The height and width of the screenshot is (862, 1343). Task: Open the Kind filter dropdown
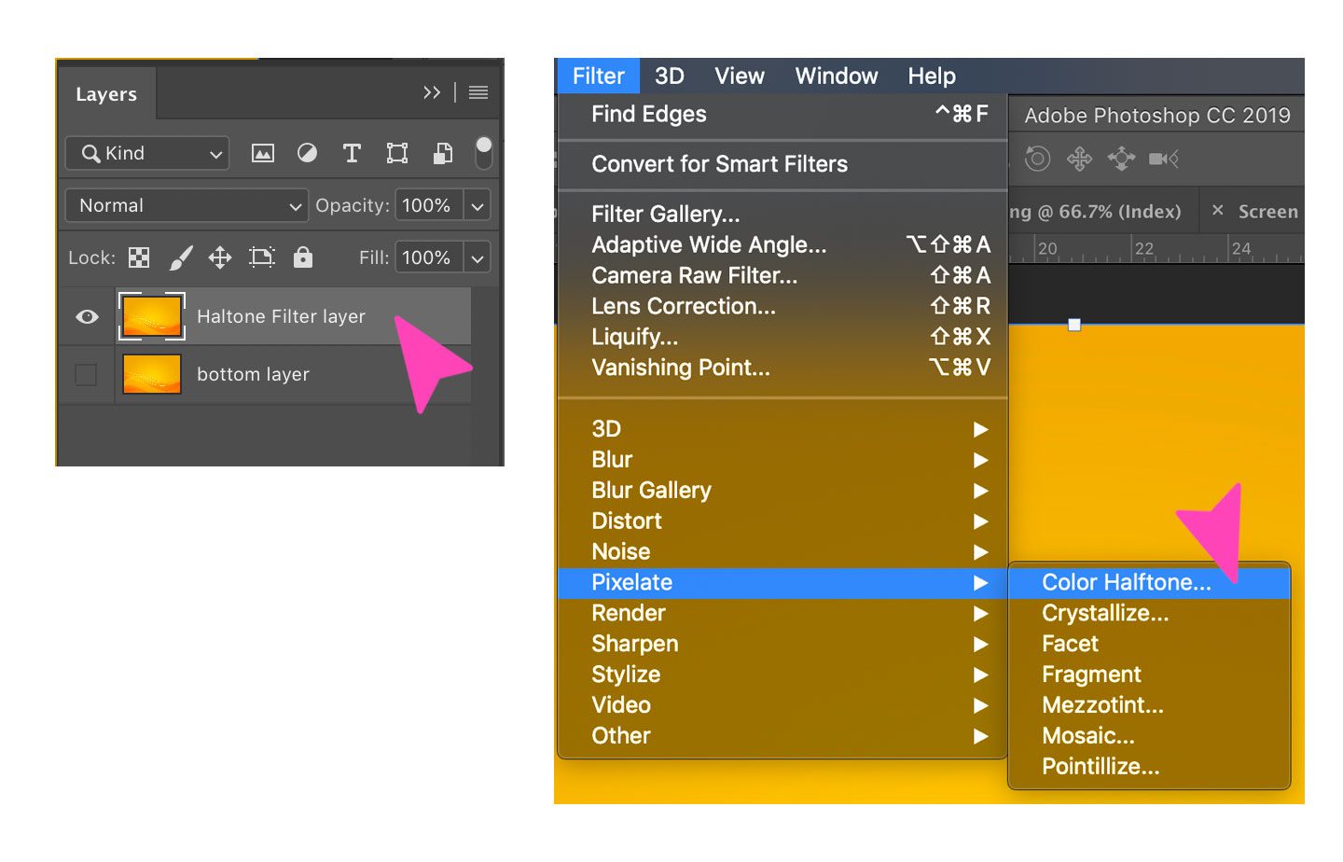click(146, 152)
